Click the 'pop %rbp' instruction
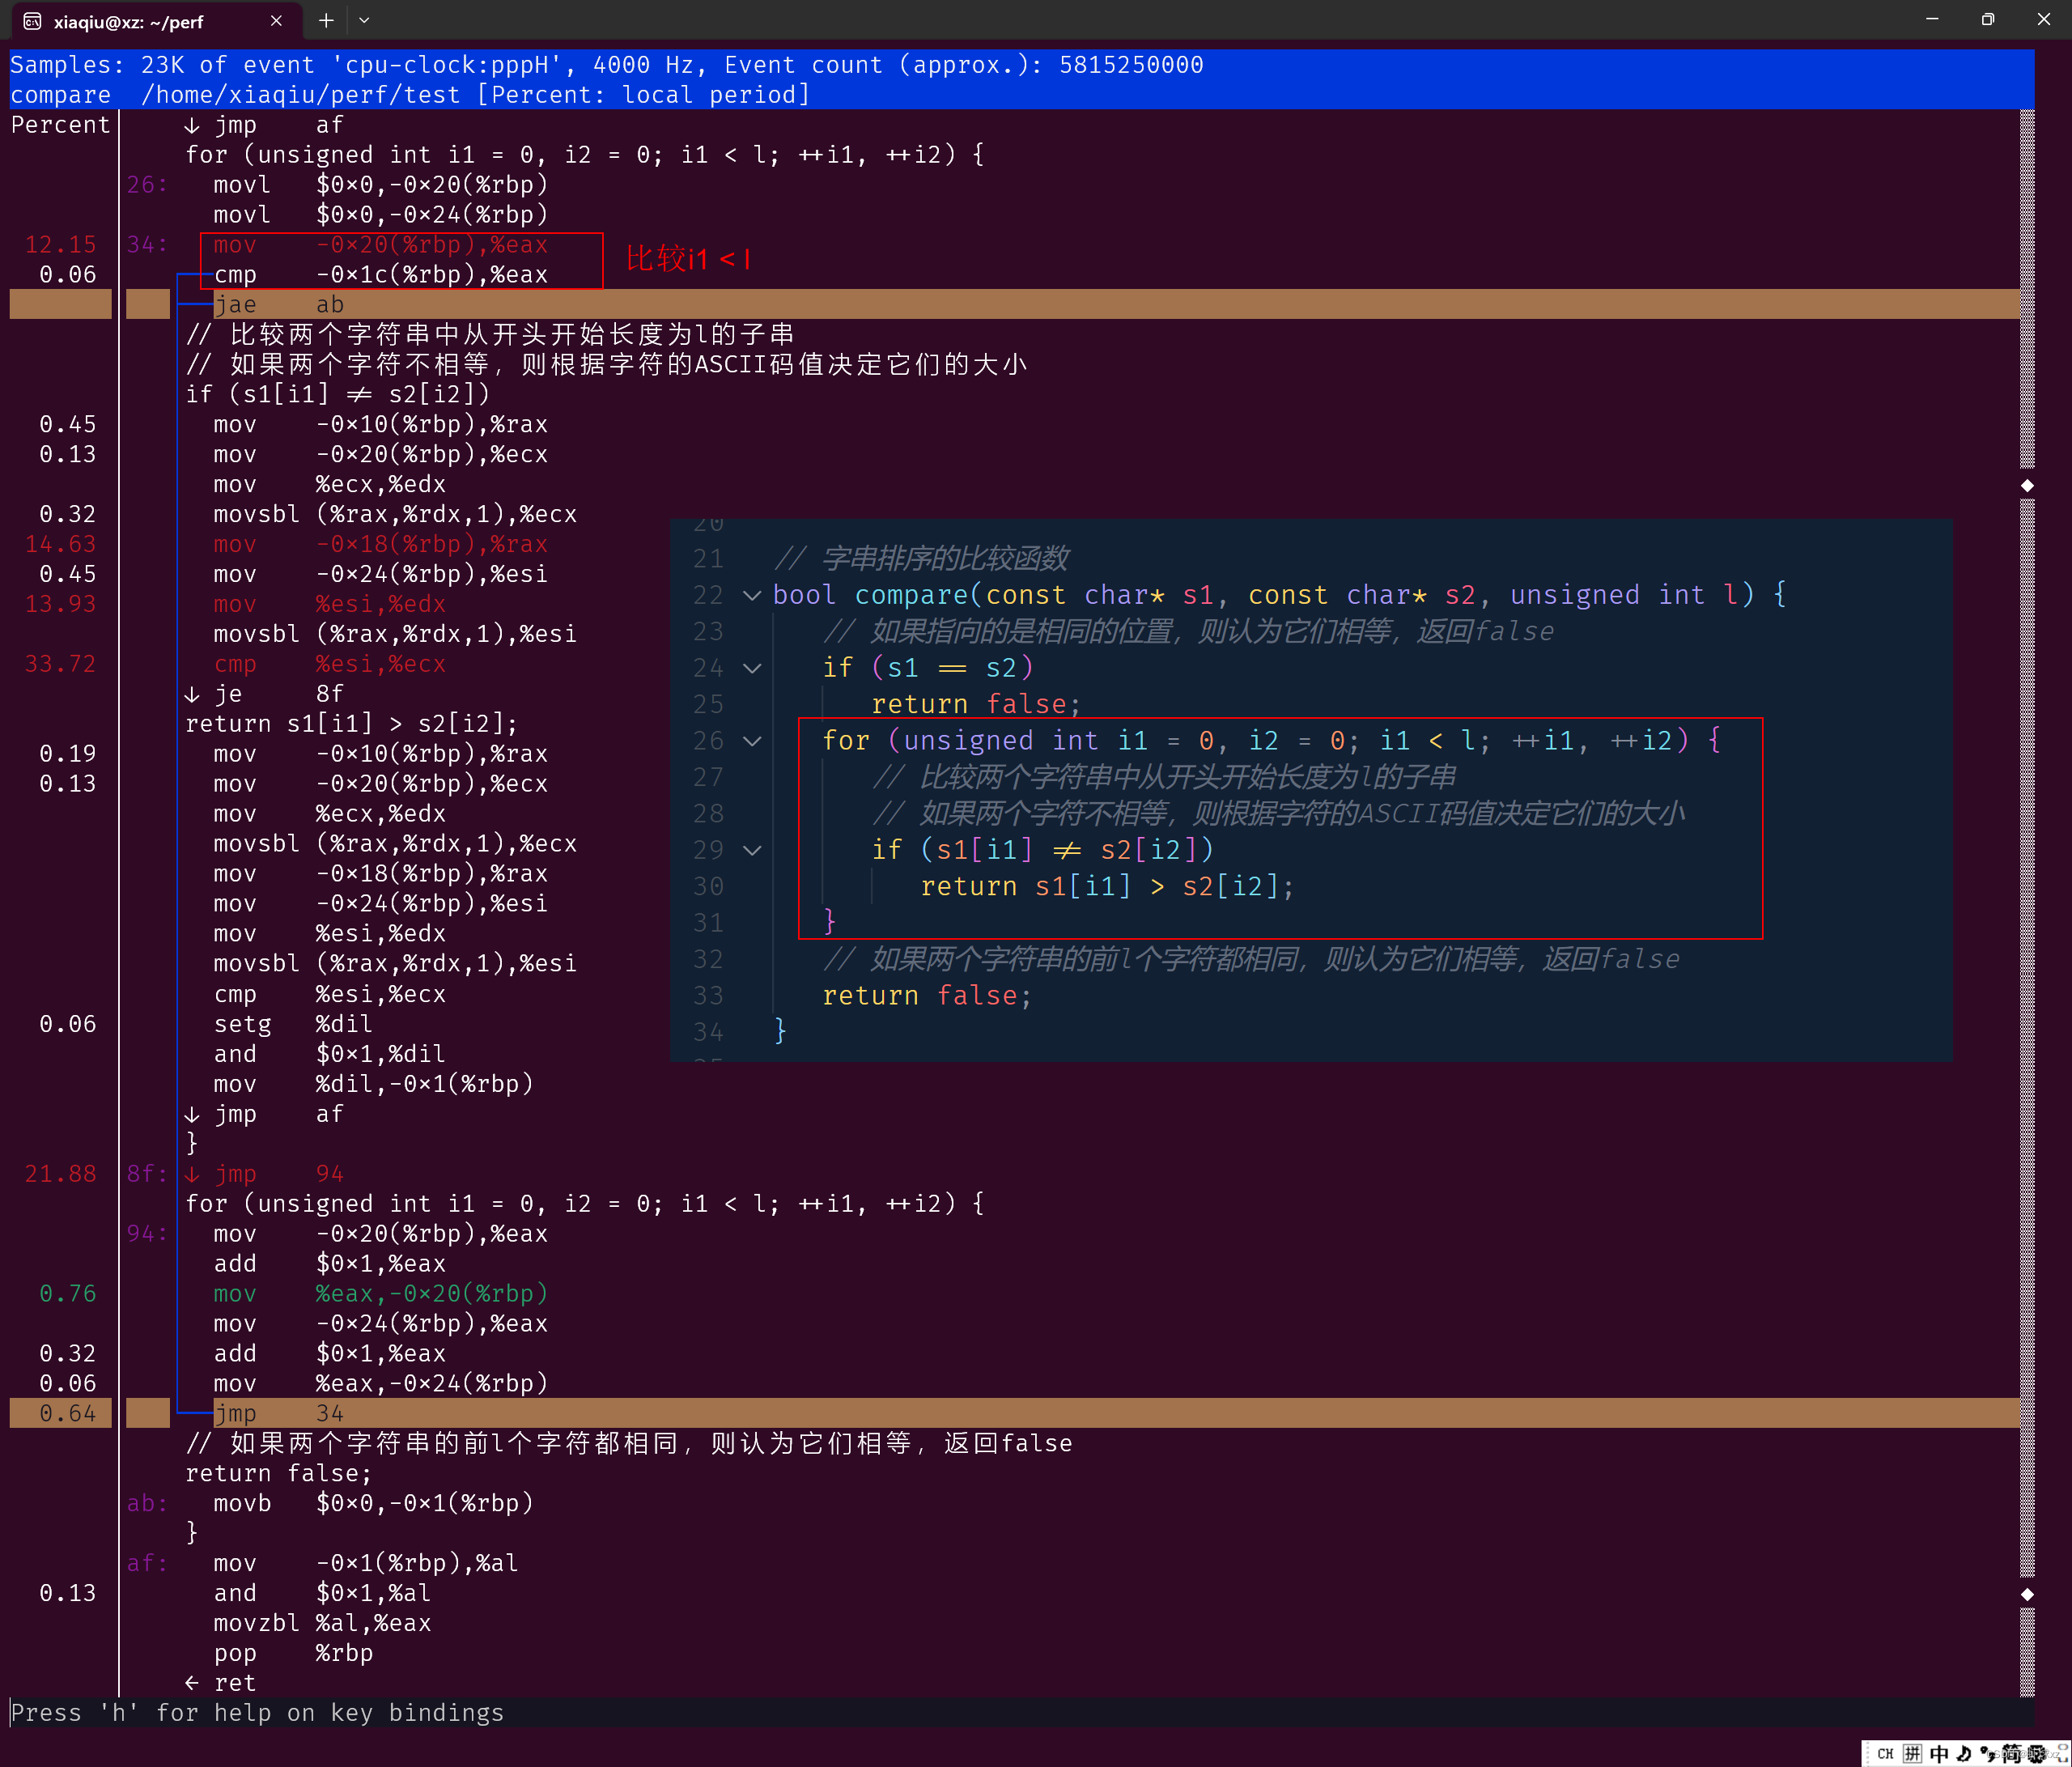The image size is (2072, 1767). tap(293, 1653)
